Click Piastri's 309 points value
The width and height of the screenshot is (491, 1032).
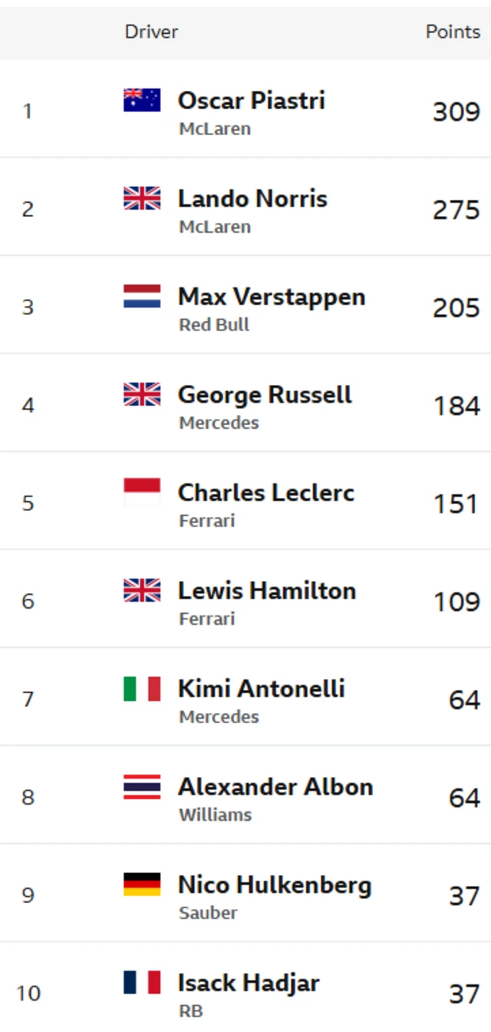point(456,112)
